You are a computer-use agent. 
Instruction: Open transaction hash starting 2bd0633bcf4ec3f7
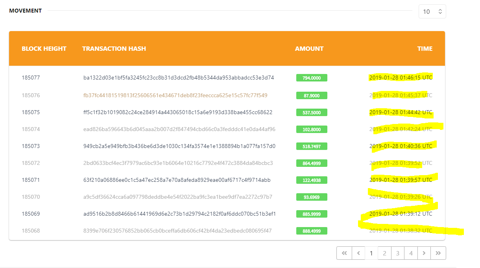point(178,163)
